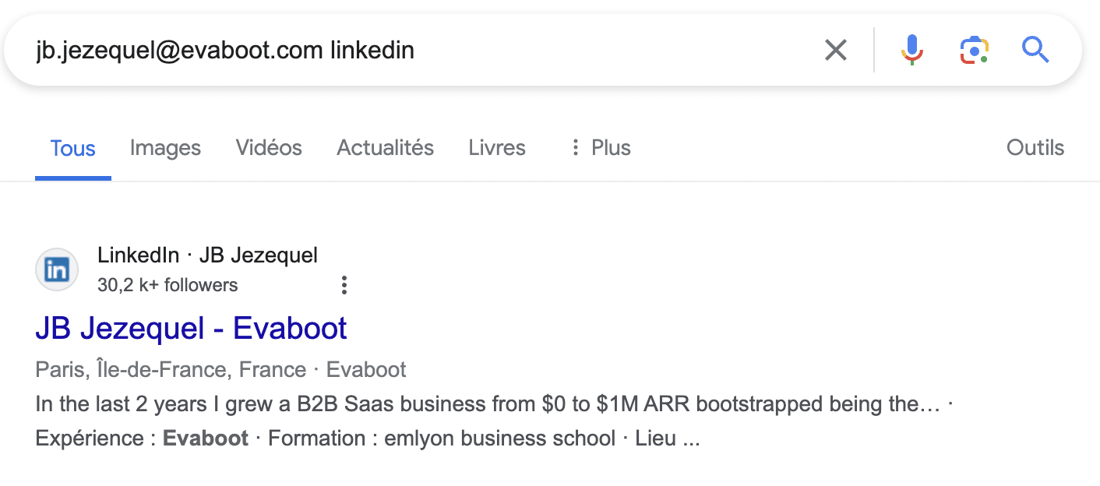
Task: Select the Tous tab
Action: pos(72,147)
